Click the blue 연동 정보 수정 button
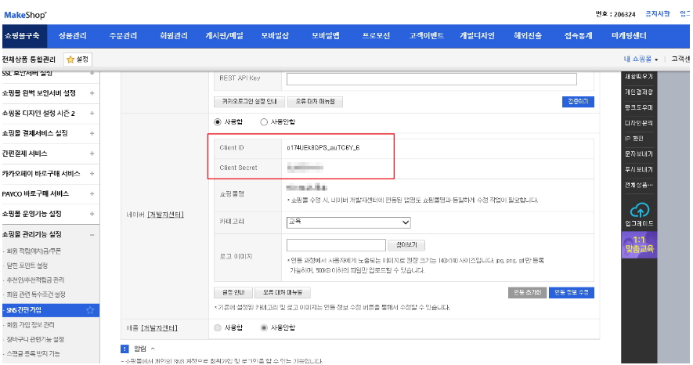 572,292
